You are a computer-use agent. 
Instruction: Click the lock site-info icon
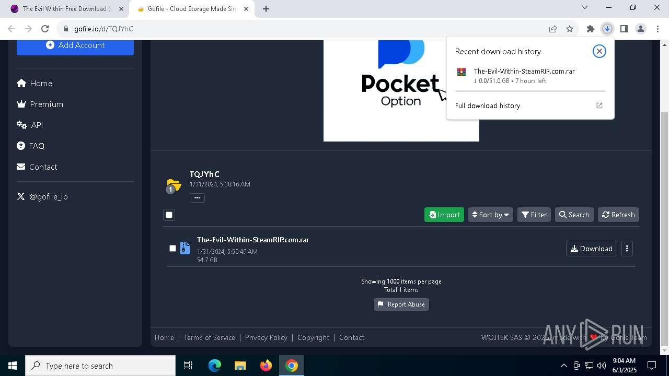[x=65, y=29]
